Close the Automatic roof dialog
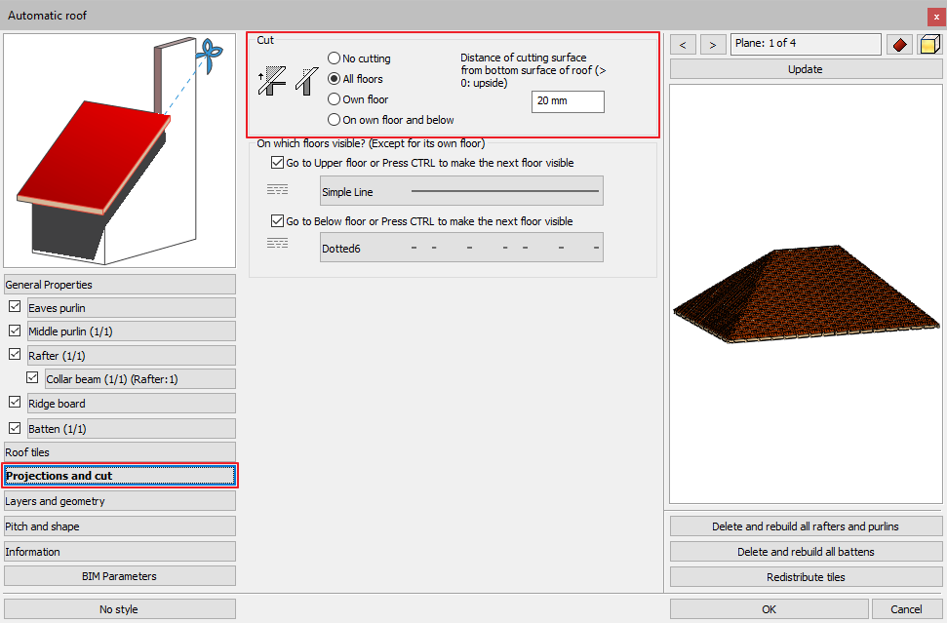The width and height of the screenshot is (947, 623). pyautogui.click(x=936, y=16)
